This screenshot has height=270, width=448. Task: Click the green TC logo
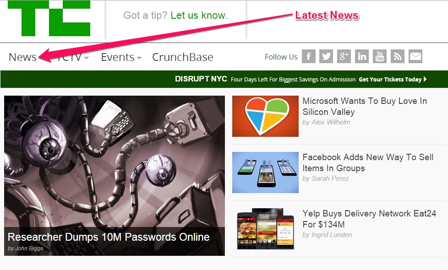[49, 18]
